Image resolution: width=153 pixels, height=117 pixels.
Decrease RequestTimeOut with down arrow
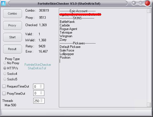41,87
